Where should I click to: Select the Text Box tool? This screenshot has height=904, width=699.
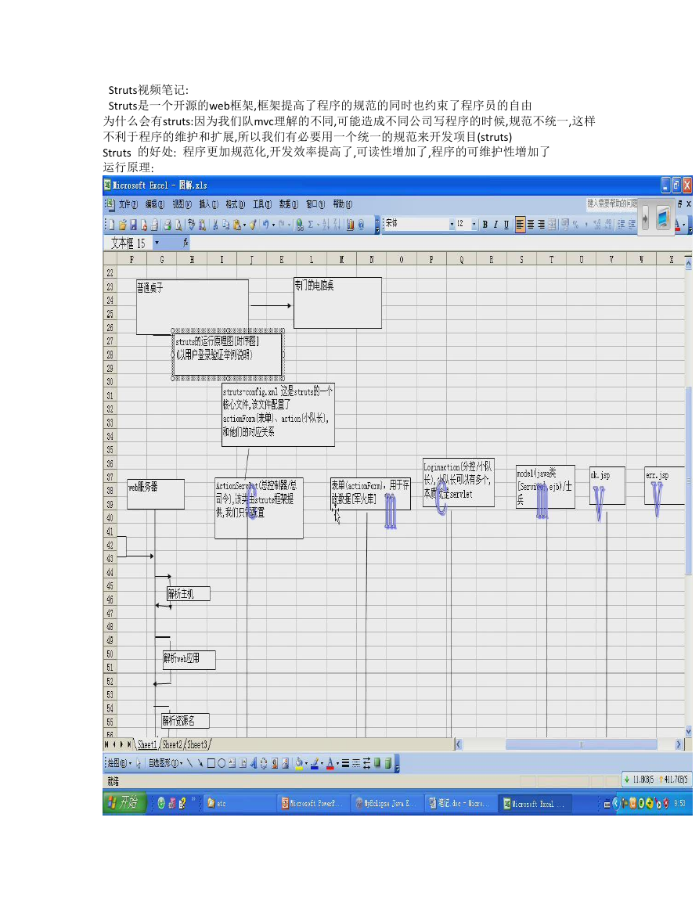[x=232, y=763]
